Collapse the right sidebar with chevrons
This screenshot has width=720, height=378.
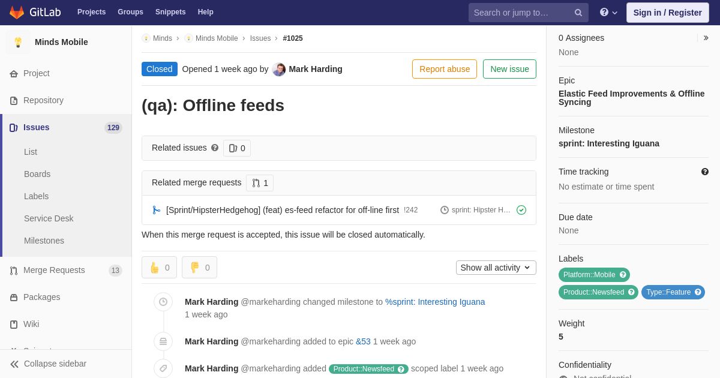coord(706,38)
